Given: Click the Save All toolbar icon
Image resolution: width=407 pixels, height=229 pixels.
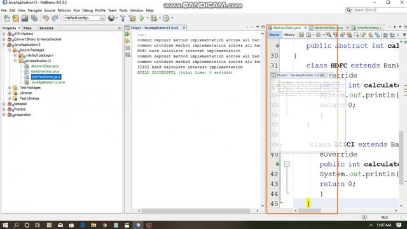Looking at the screenshot, I should pyautogui.click(x=34, y=18).
